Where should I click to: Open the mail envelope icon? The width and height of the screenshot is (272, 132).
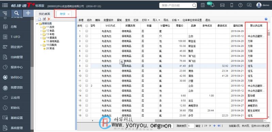tap(222, 5)
